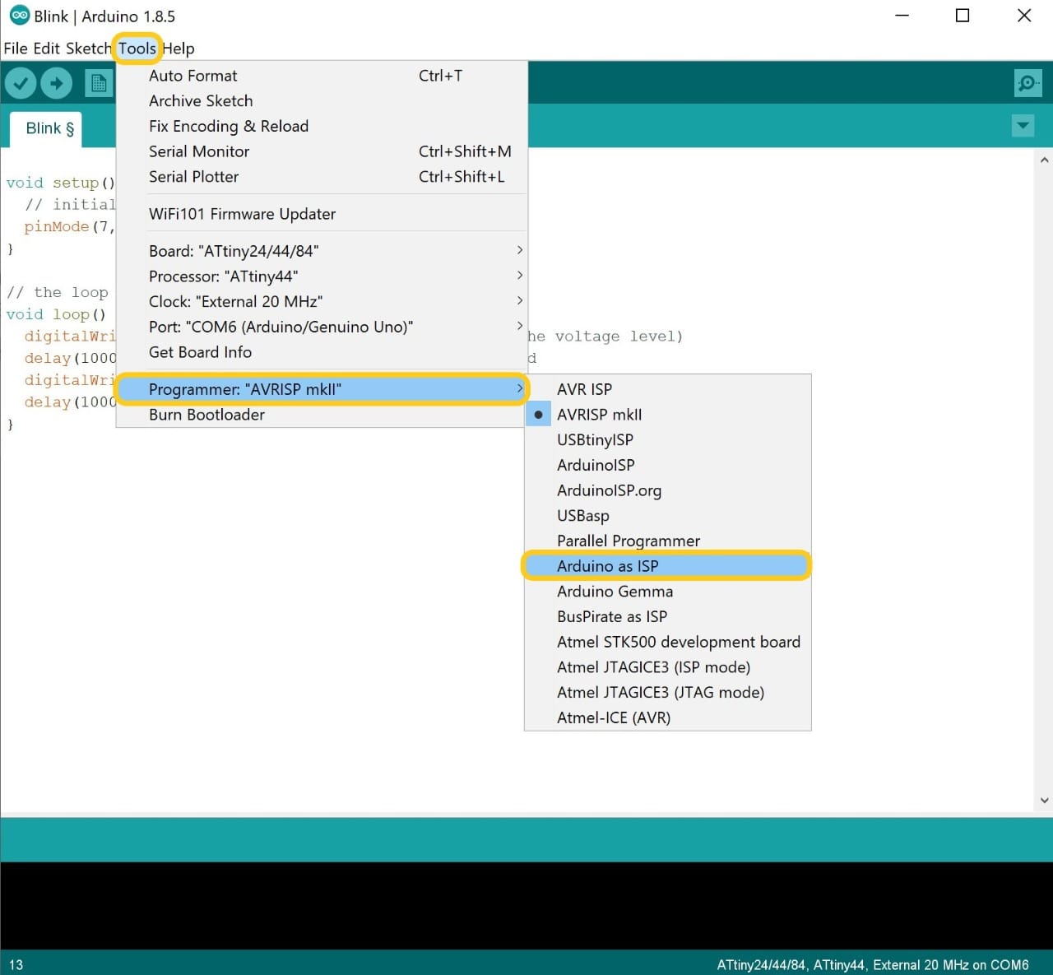The image size is (1053, 975).
Task: Select ArduinoISP programmer
Action: click(668, 465)
